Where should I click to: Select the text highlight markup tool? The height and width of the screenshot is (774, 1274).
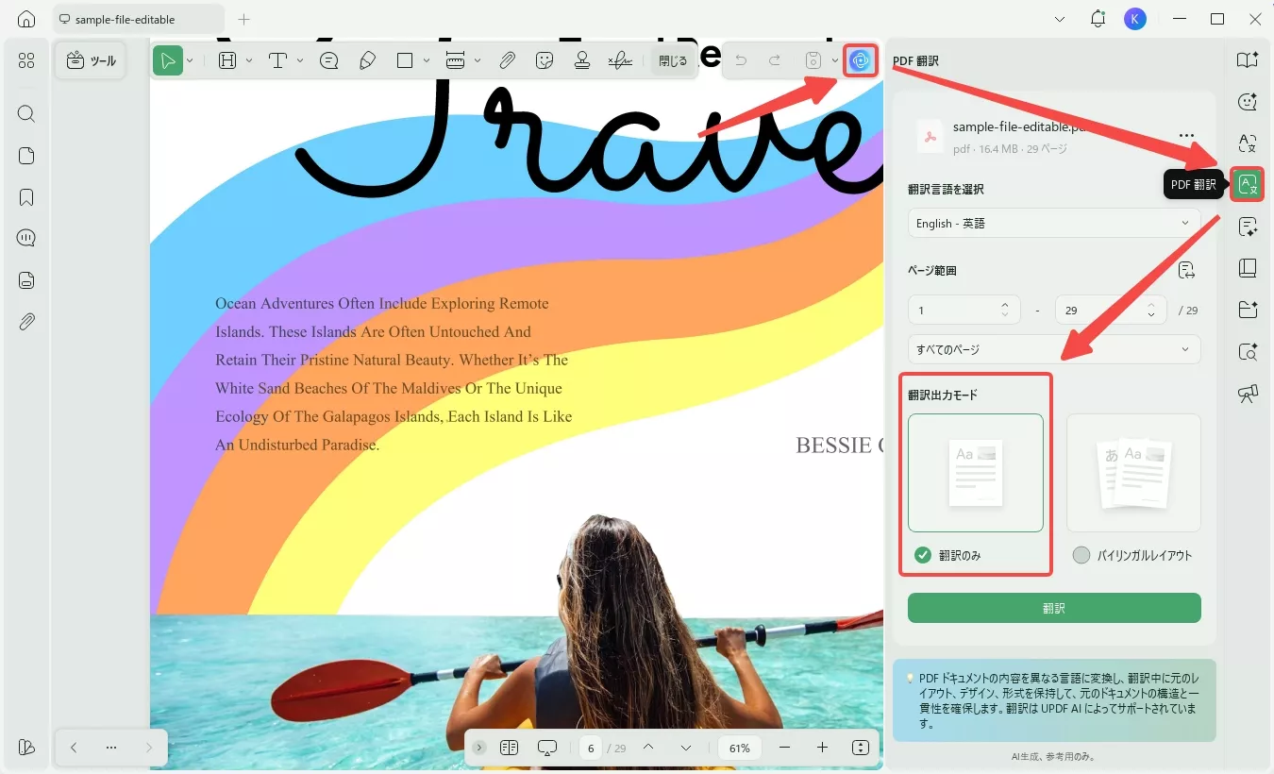click(x=227, y=61)
